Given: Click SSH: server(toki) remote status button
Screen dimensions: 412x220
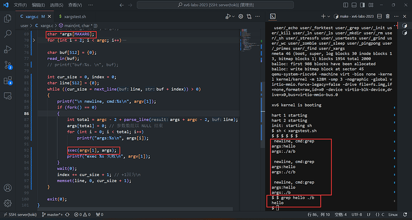Looking at the screenshot, I should point(20,215).
